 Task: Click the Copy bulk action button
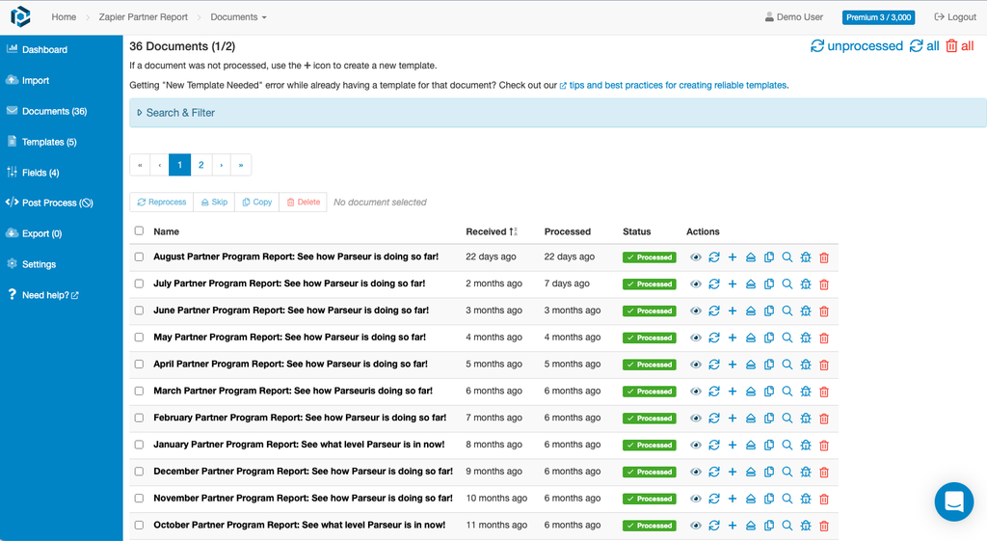[x=256, y=203]
